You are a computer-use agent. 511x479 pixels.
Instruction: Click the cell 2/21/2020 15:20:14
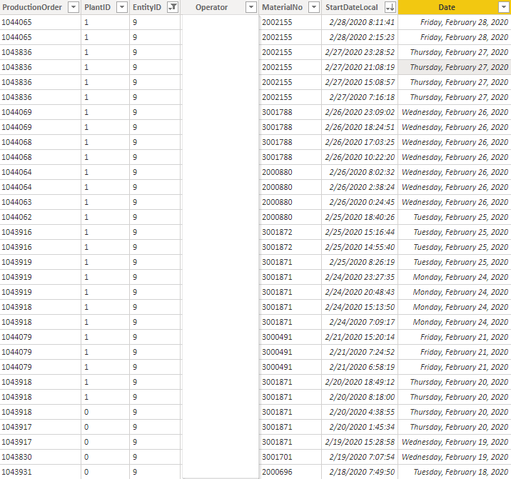click(360, 337)
